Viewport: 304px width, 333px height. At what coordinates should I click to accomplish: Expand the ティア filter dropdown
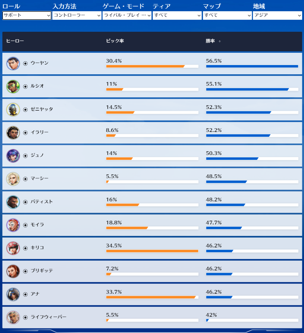coord(177,16)
